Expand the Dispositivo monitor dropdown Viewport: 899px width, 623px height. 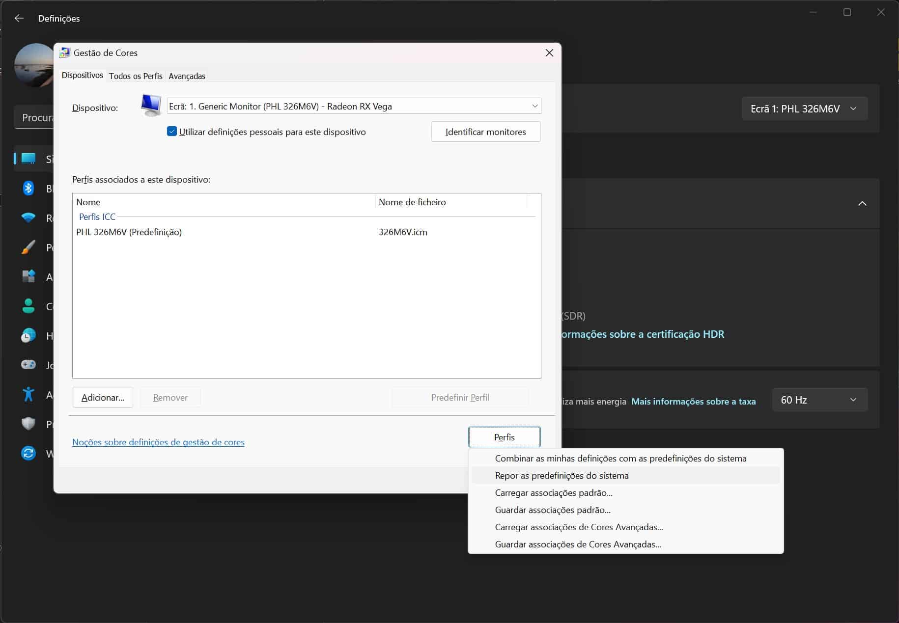click(534, 106)
